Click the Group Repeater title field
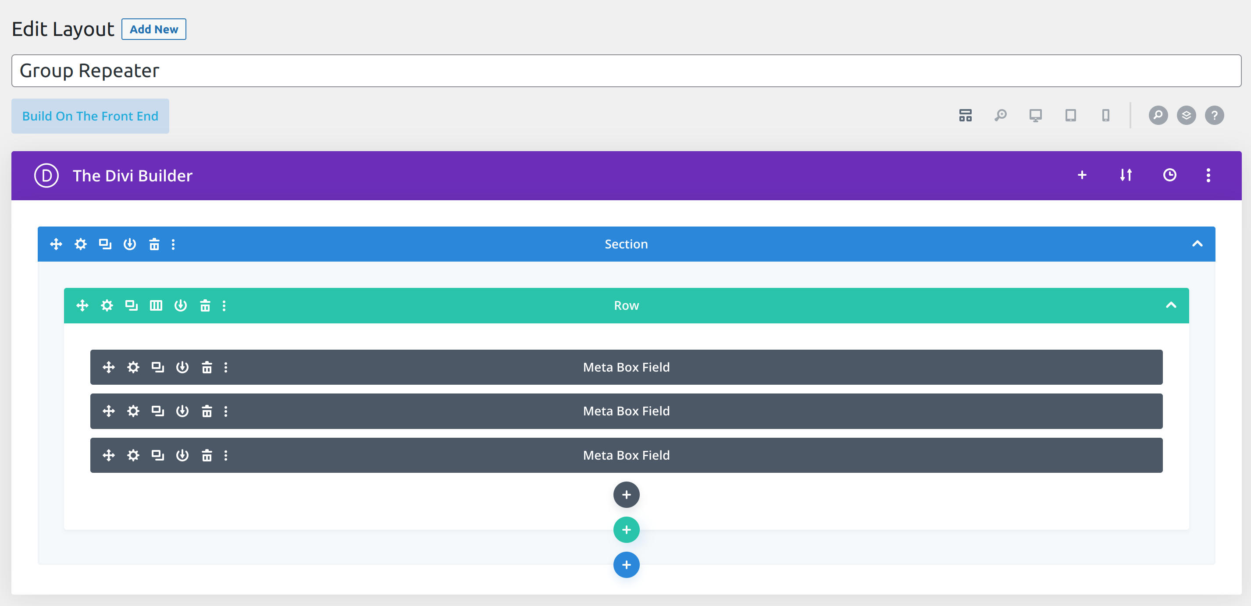The height and width of the screenshot is (606, 1251). click(625, 71)
